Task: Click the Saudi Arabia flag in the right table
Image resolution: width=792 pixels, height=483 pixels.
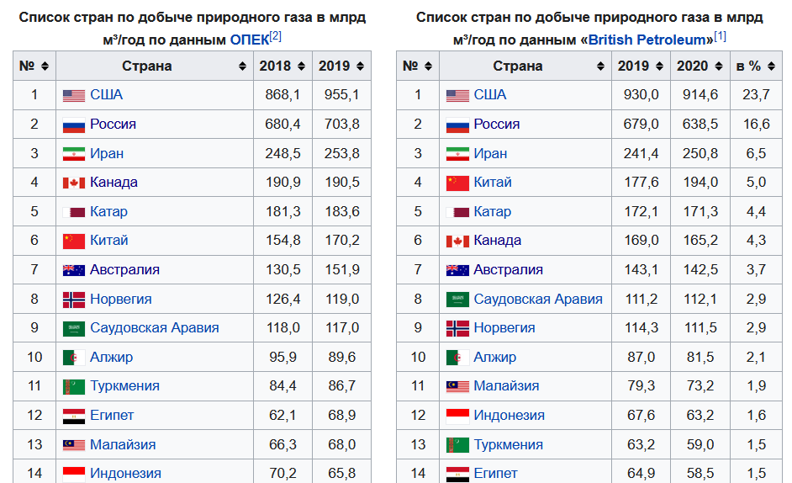Action: tap(457, 300)
